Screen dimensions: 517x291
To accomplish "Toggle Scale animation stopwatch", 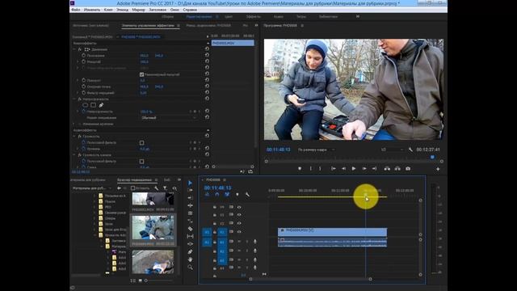I will tap(84, 61).
